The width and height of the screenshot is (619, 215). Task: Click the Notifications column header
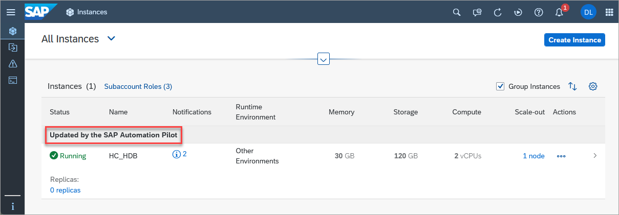tap(192, 112)
